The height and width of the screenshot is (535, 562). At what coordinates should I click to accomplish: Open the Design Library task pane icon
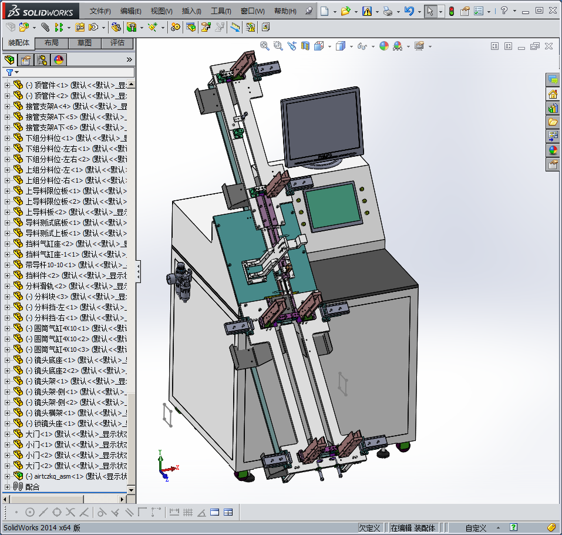click(x=553, y=108)
